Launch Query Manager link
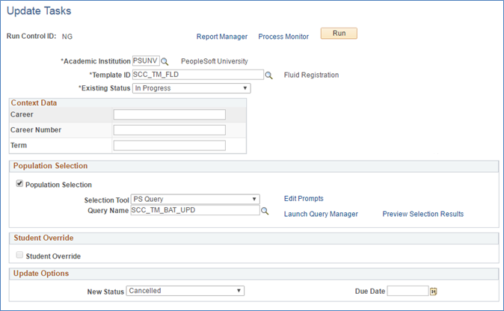The height and width of the screenshot is (311, 504). pyautogui.click(x=321, y=214)
